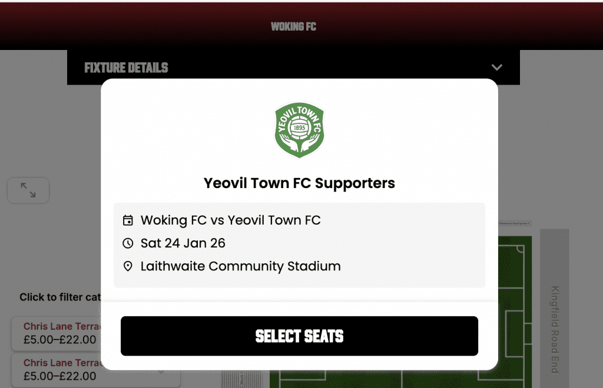Click the location pin icon beside the stadium
603x388 pixels.
coord(128,266)
